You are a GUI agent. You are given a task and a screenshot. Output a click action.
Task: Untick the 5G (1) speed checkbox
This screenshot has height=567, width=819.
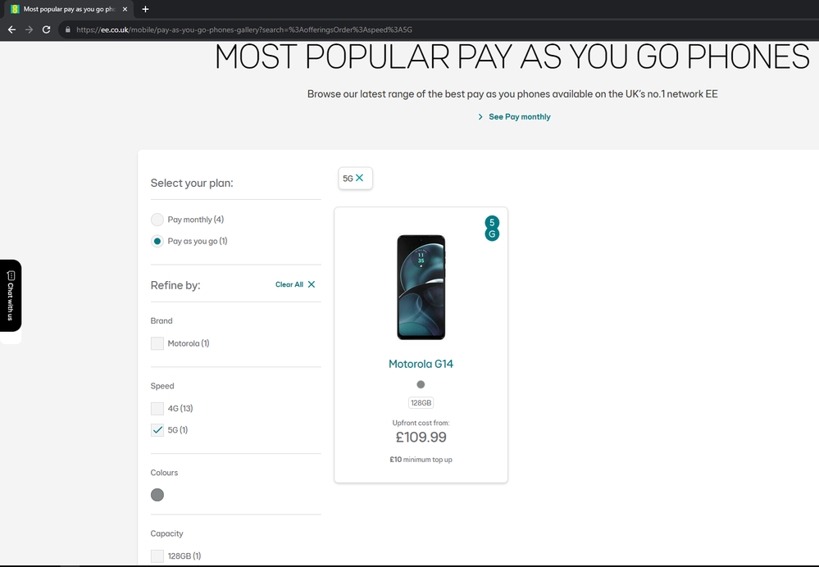(x=157, y=429)
